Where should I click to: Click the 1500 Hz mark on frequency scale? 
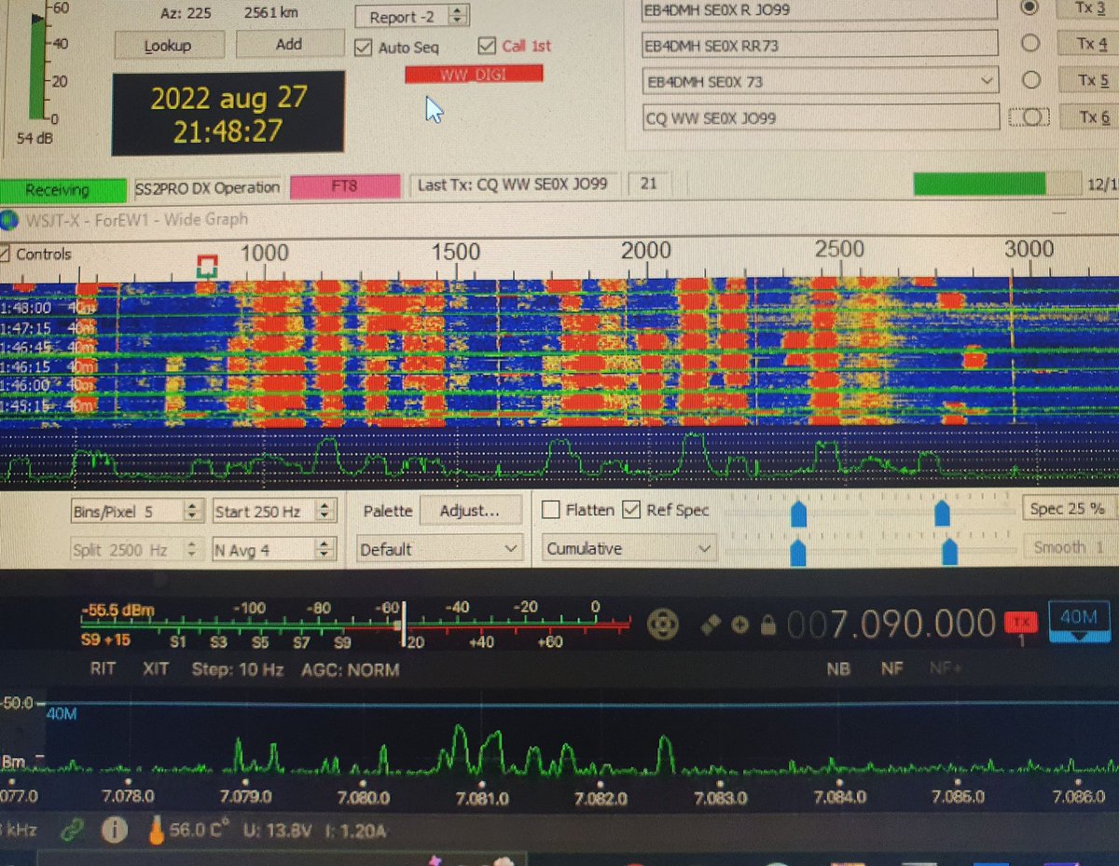(x=456, y=252)
